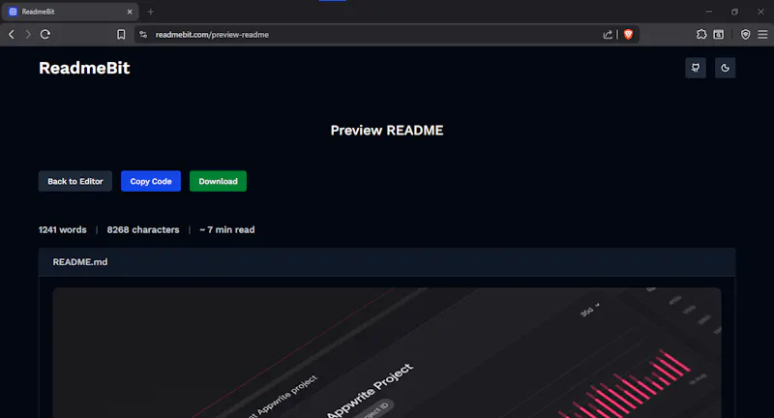Open the VPN shield icon

coord(745,35)
